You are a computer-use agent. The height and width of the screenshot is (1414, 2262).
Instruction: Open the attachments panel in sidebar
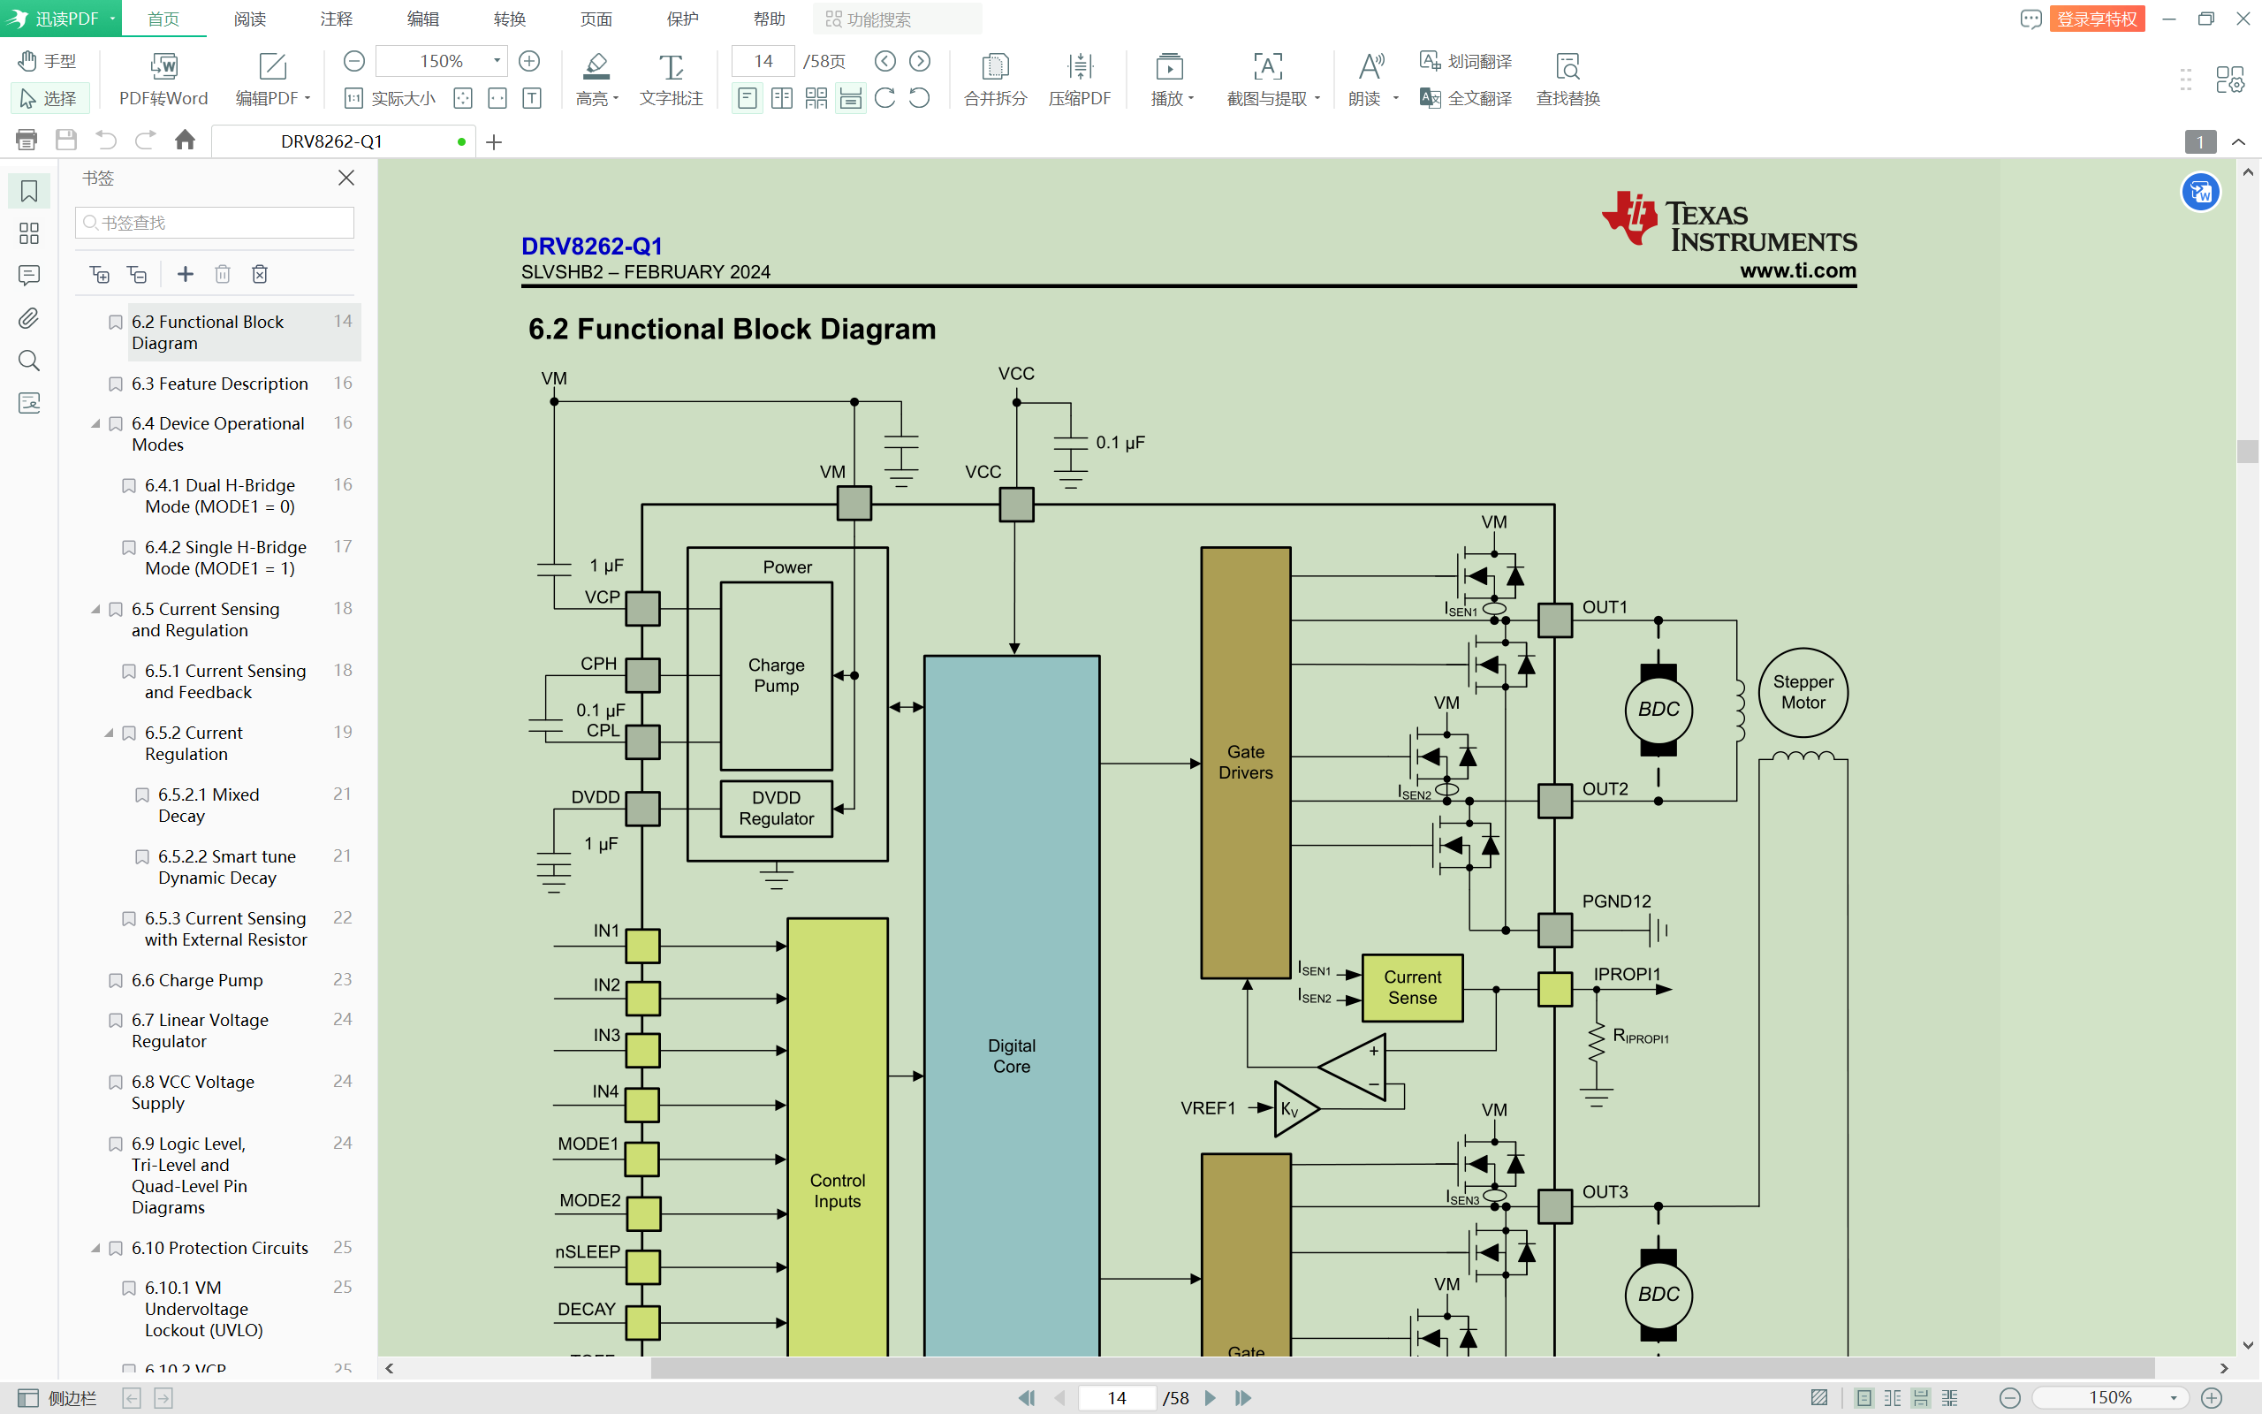29,318
